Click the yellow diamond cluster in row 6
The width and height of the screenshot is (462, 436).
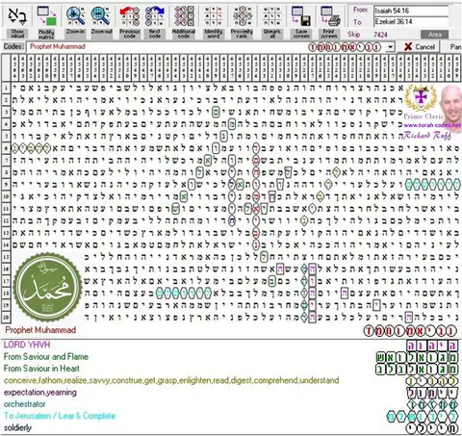pos(31,148)
